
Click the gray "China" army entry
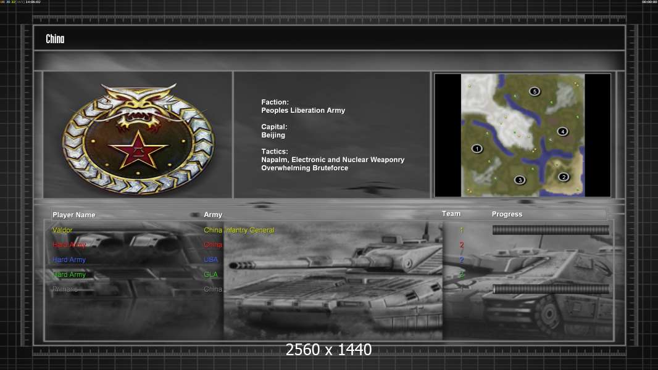213,289
